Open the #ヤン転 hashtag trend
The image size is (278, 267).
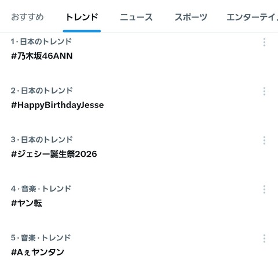[x=27, y=203]
